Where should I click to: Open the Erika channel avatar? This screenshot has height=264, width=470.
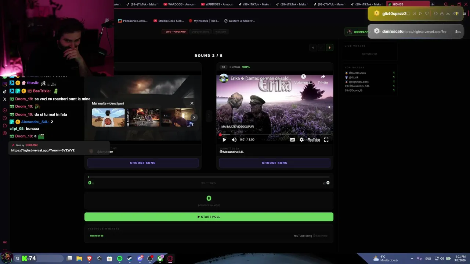click(224, 78)
